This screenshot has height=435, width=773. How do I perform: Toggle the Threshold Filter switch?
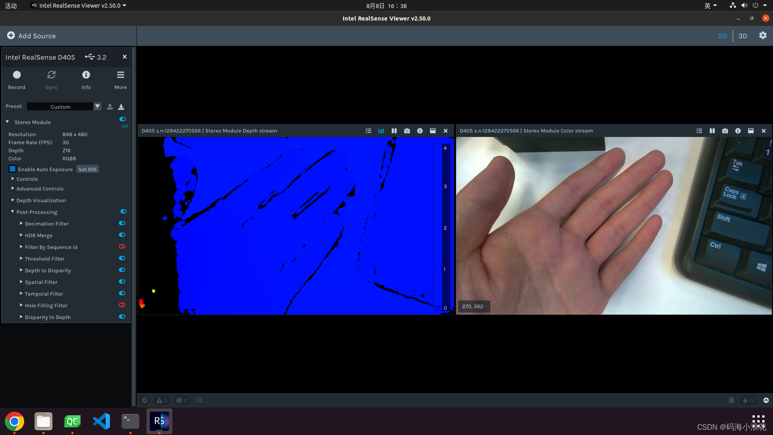click(122, 258)
